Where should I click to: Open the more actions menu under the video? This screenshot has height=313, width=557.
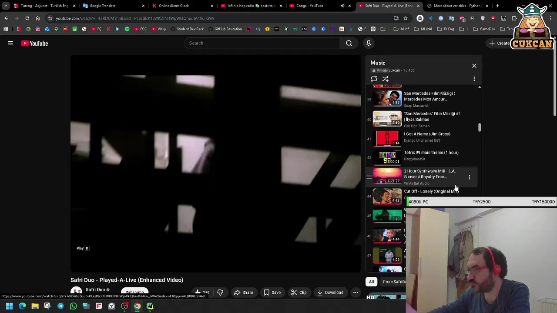(x=356, y=293)
